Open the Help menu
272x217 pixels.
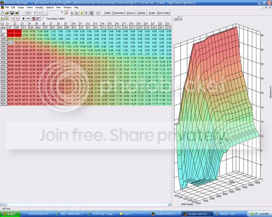click(76, 7)
